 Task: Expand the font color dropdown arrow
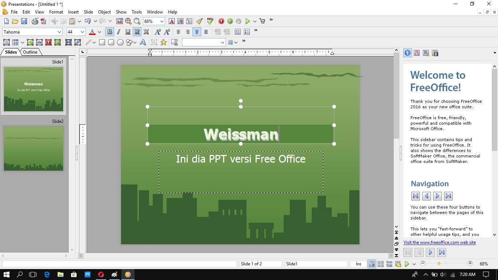[100, 32]
